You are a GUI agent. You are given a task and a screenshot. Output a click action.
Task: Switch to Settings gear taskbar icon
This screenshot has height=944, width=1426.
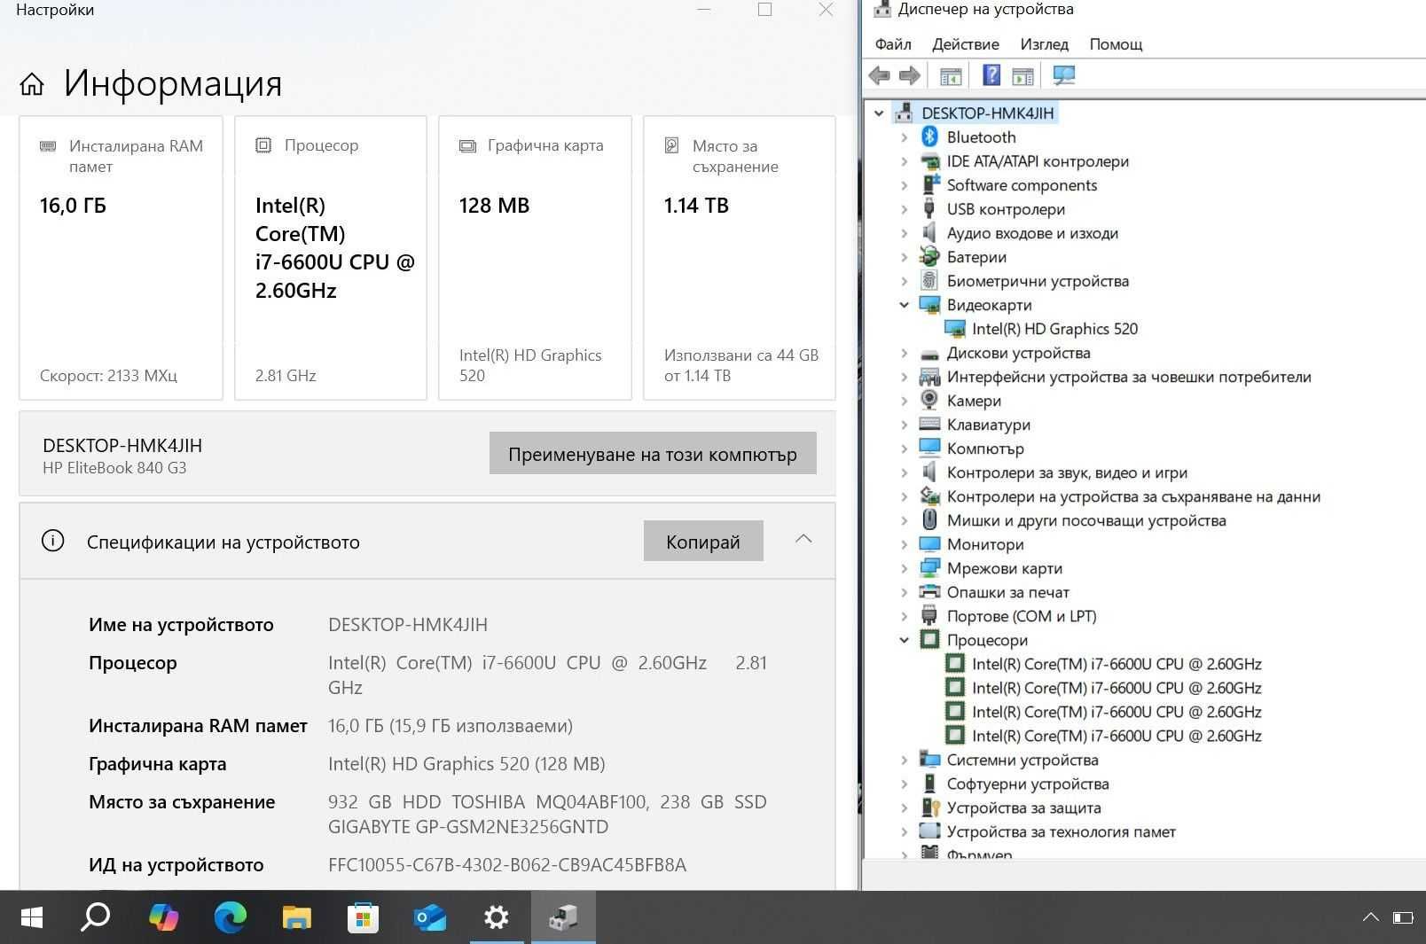[x=497, y=917]
